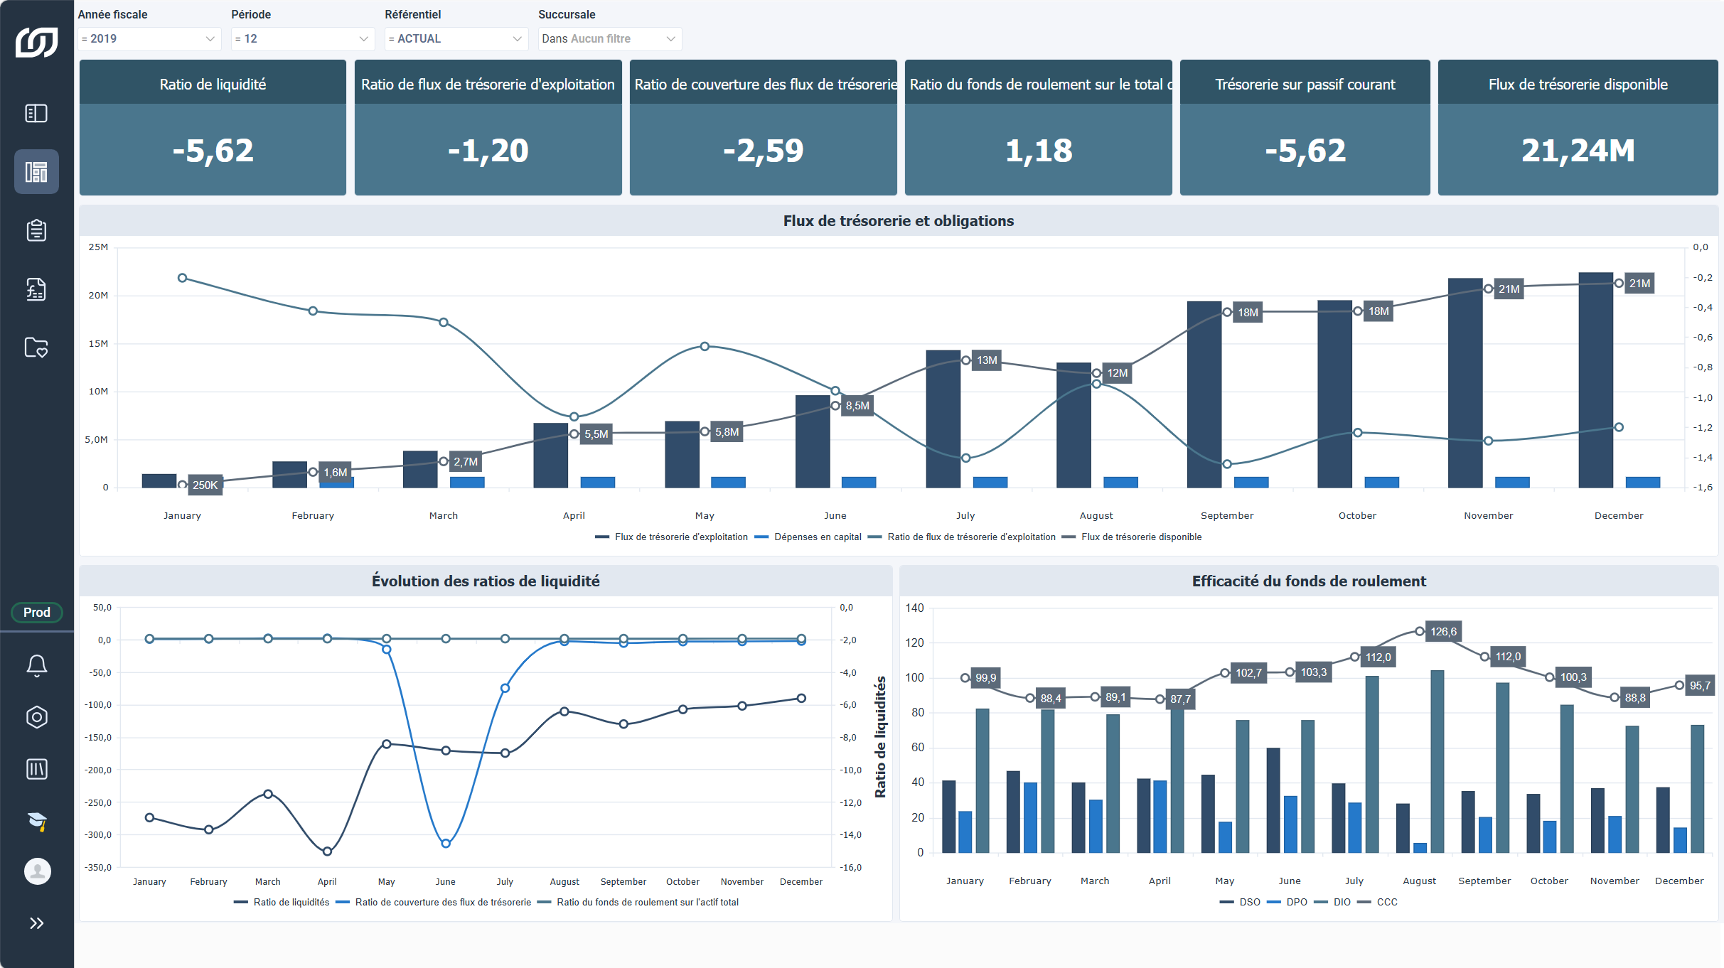
Task: Toggle DPO legend series
Action: click(1287, 902)
